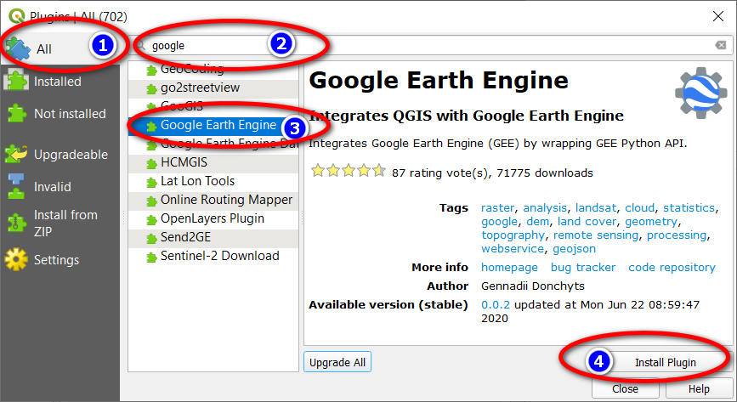Select Sentinel-2 Download plugin
The height and width of the screenshot is (402, 737).
tap(213, 257)
